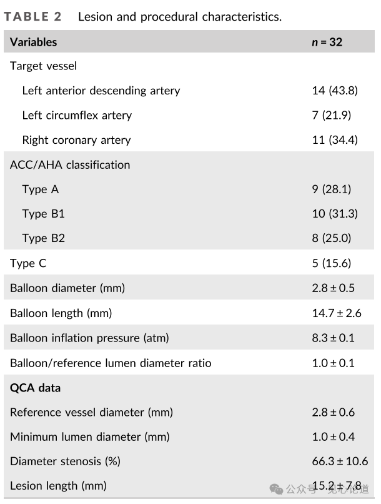Click the Balloon diameter (mm) label
The height and width of the screenshot is (504, 381).
click(x=67, y=288)
